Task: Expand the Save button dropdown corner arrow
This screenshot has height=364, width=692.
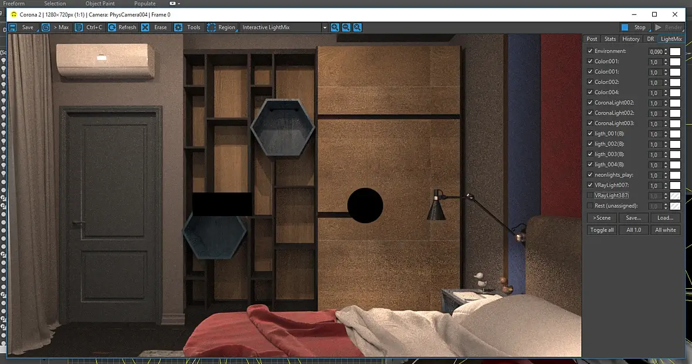Action: pos(38,30)
